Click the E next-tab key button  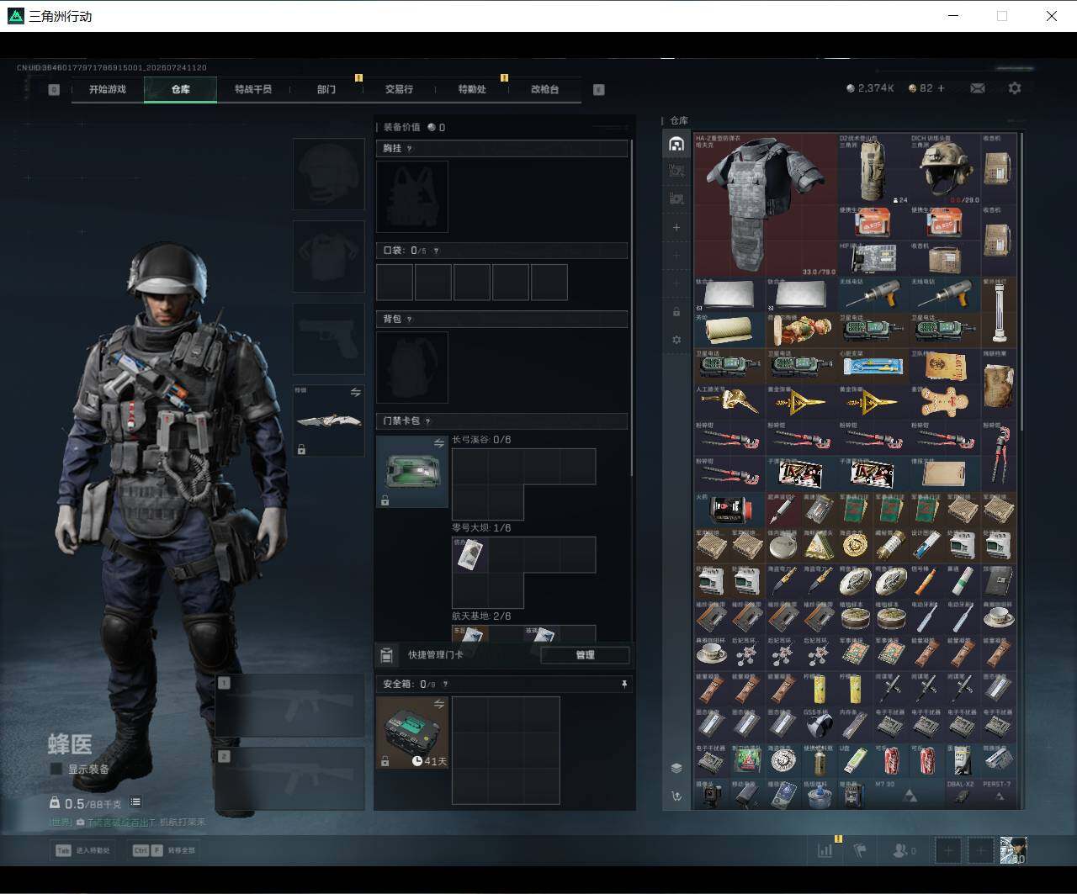point(599,89)
